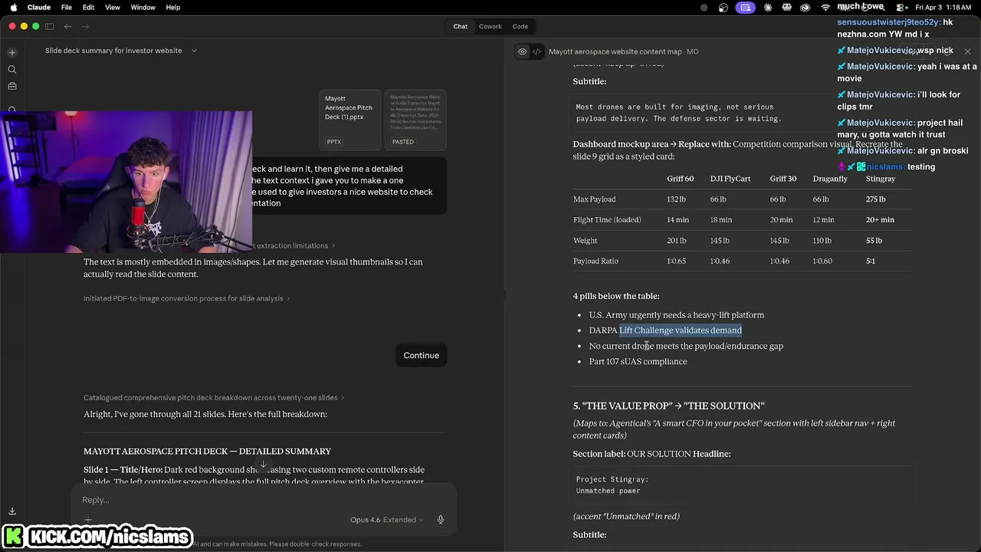Viewport: 981px width, 552px height.
Task: Click the Reply input field
Action: coord(264,500)
